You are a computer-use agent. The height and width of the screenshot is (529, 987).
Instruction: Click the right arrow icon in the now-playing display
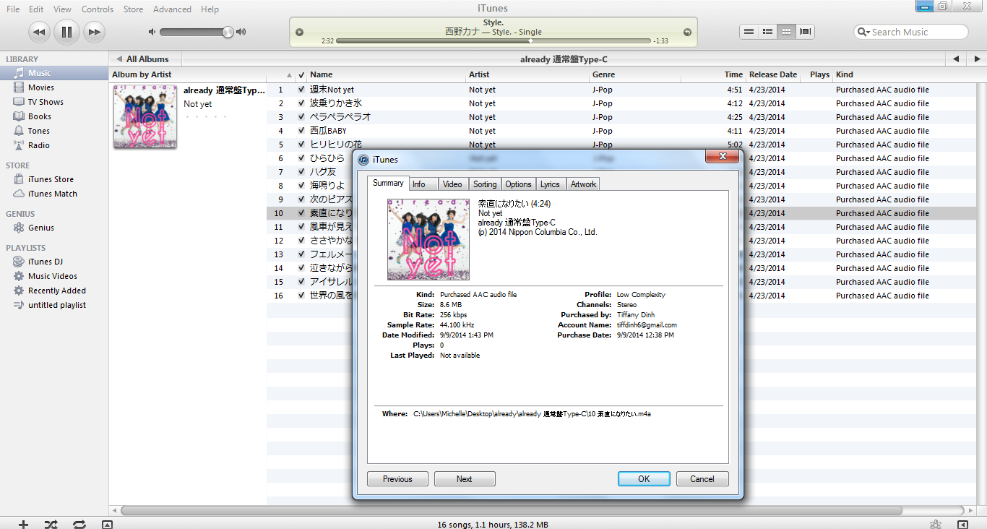(687, 32)
